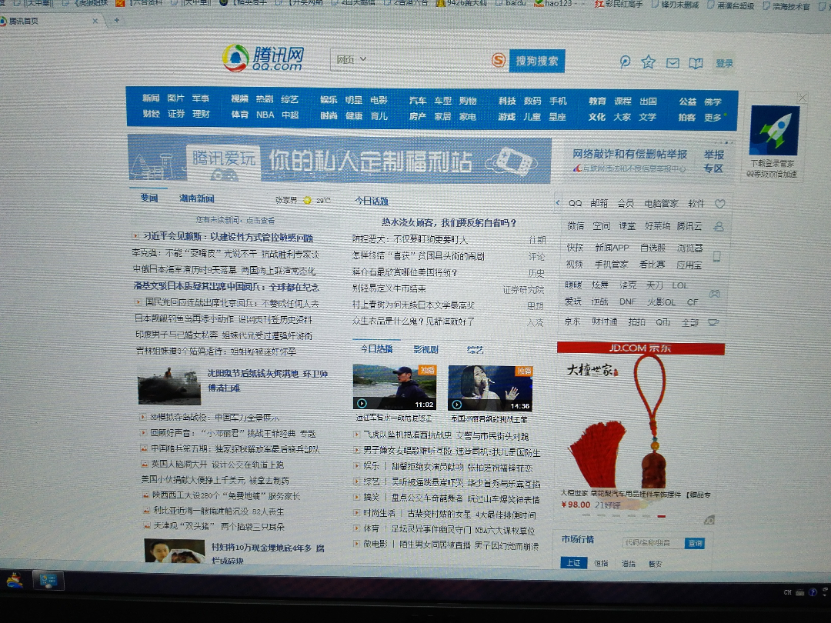Click the stock code input field
This screenshot has width=831, height=623.
(652, 542)
